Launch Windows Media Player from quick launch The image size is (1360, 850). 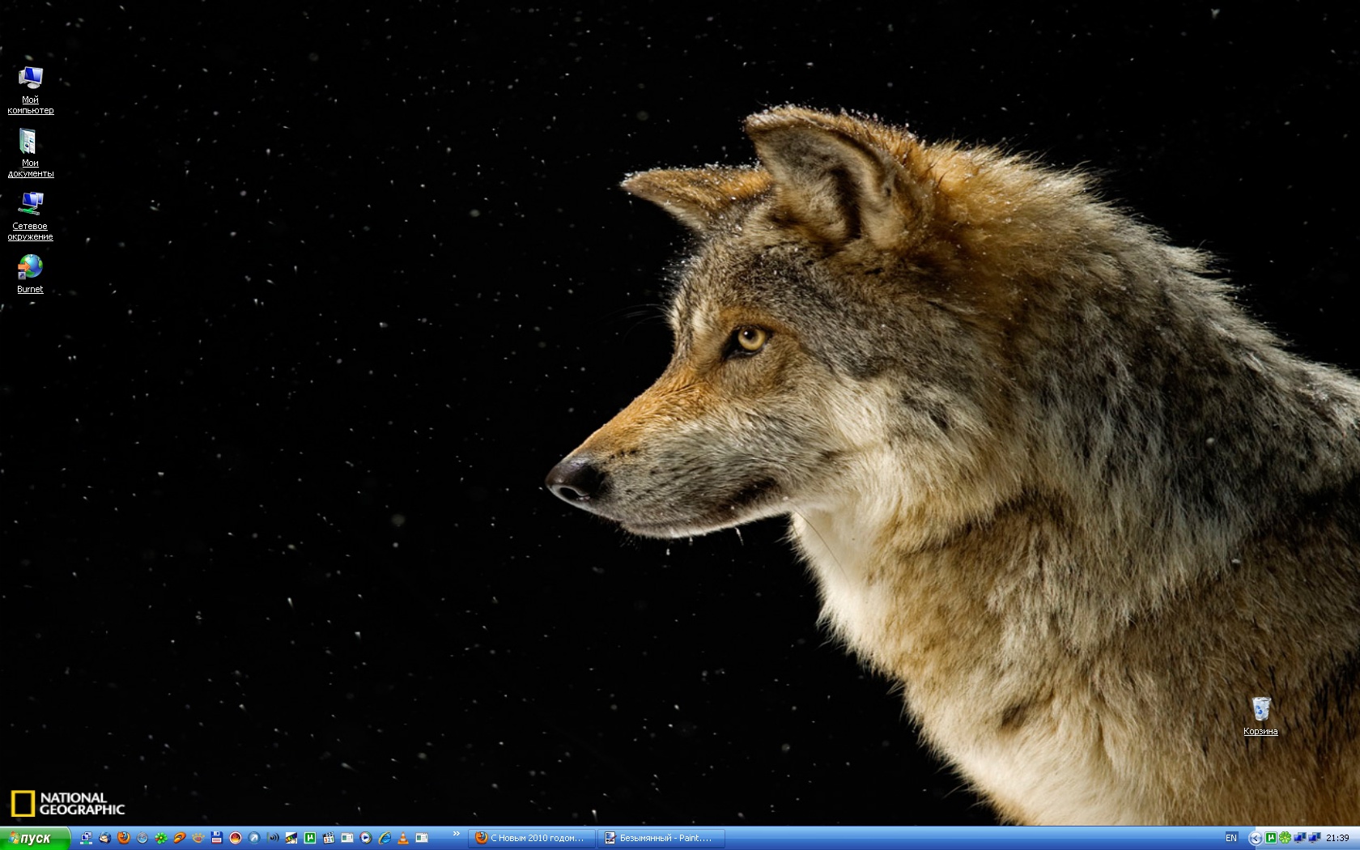click(366, 838)
